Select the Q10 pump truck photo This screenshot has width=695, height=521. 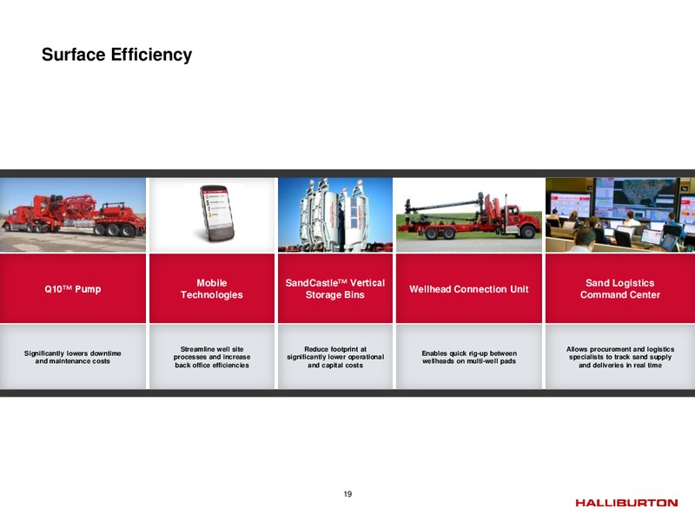[x=73, y=214]
